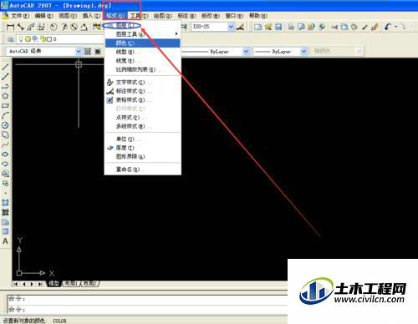Open the 帮助 menu
The width and height of the screenshot is (418, 324).
pos(258,16)
